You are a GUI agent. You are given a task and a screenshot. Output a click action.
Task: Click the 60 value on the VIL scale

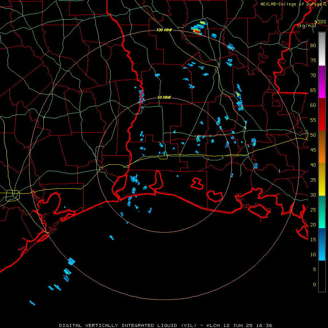point(313,105)
